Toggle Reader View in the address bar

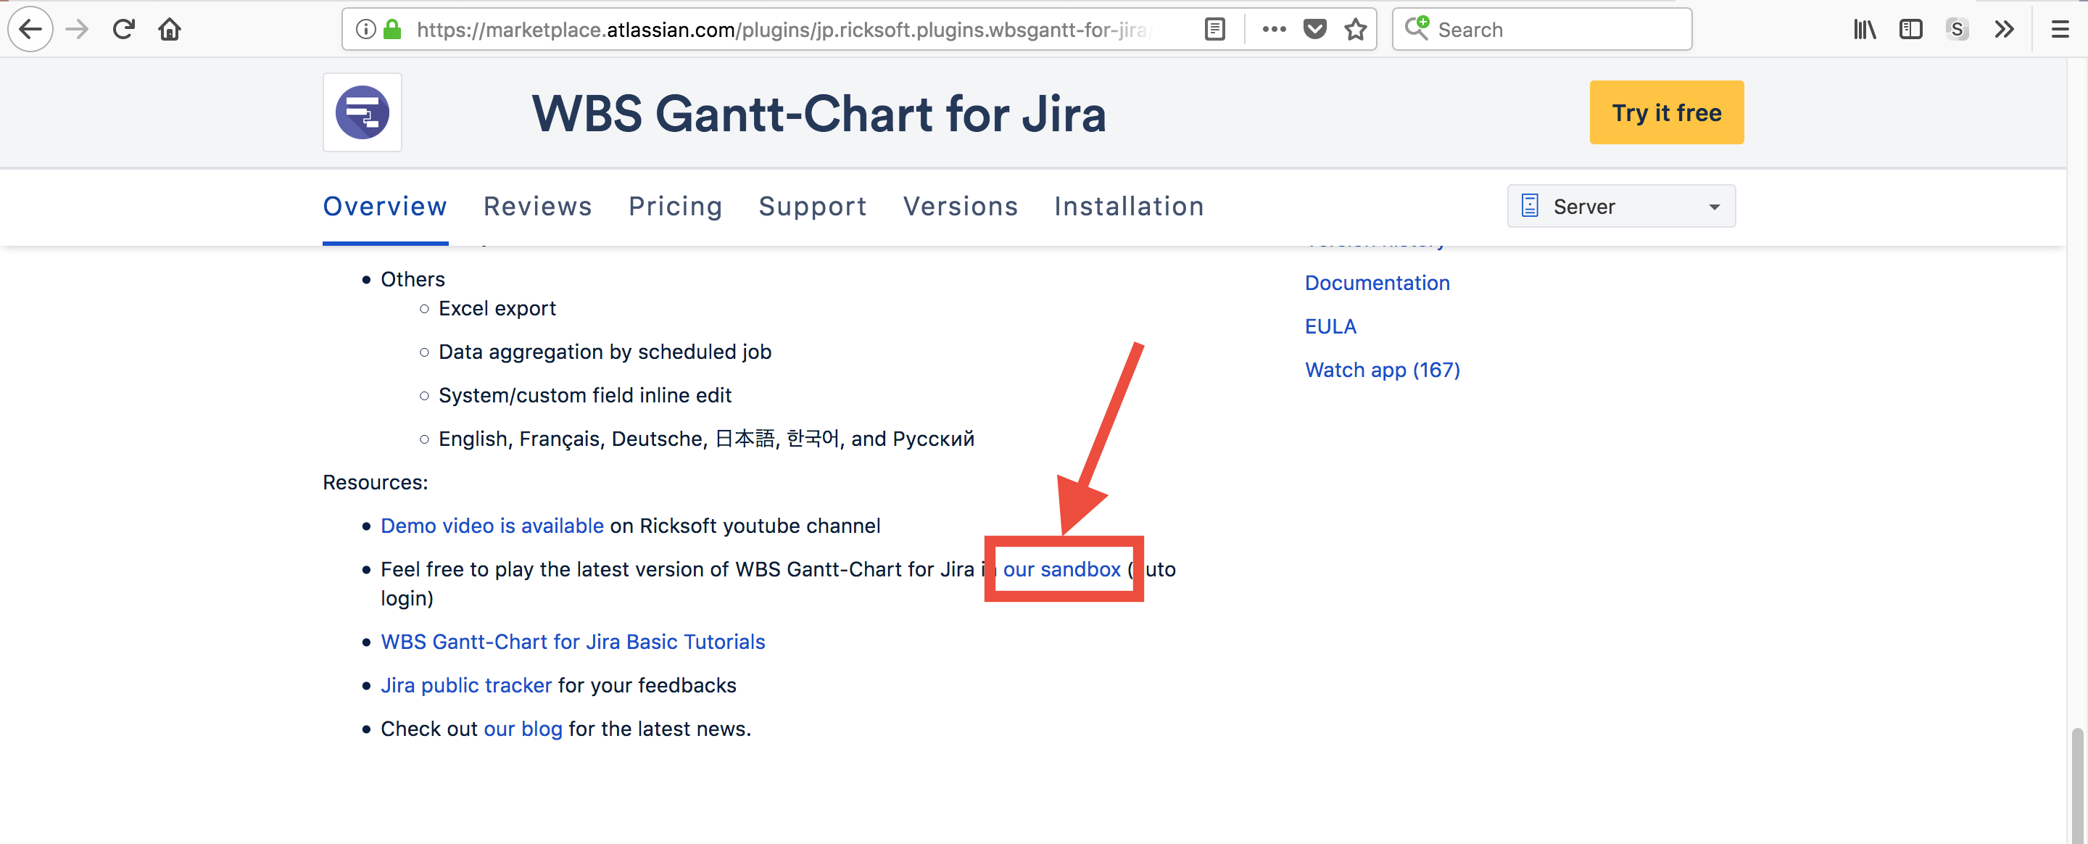point(1214,30)
